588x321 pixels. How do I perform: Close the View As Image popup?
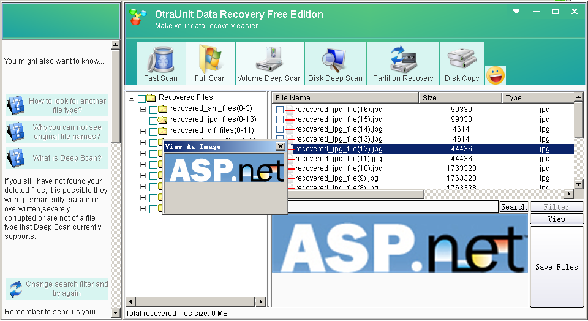[280, 146]
